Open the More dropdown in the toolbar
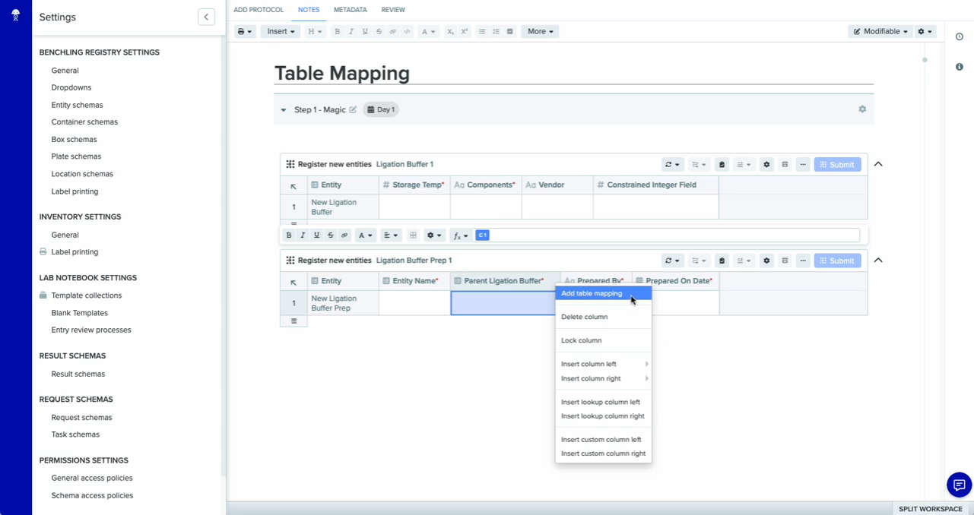This screenshot has width=974, height=515. click(540, 32)
